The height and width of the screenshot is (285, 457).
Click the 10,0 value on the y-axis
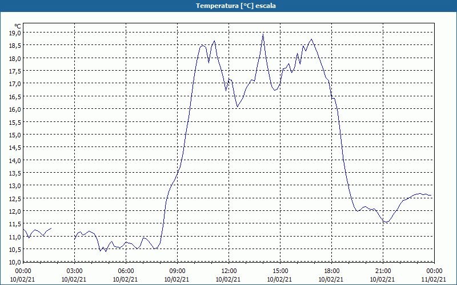(x=15, y=262)
